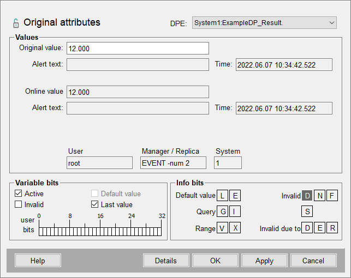The height and width of the screenshot is (278, 351).
Task: Click the Details button
Action: [x=165, y=261]
